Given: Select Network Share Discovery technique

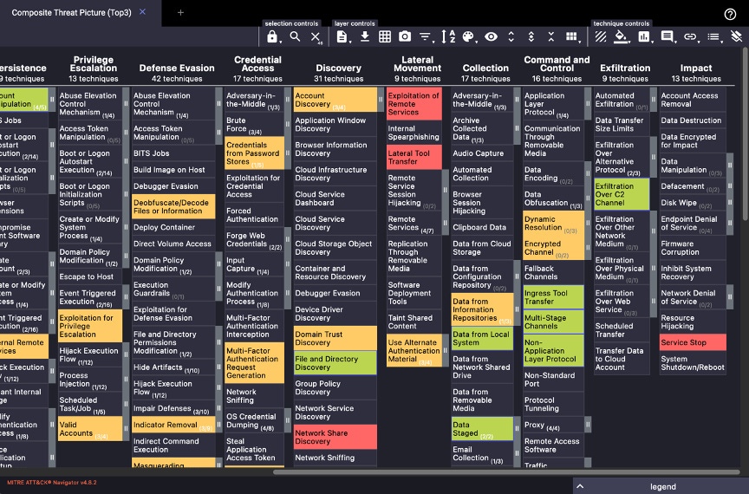Looking at the screenshot, I should [x=335, y=437].
